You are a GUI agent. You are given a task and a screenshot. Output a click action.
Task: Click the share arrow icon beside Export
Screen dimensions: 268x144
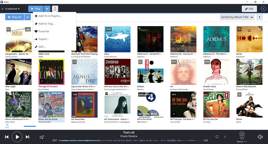(36, 39)
